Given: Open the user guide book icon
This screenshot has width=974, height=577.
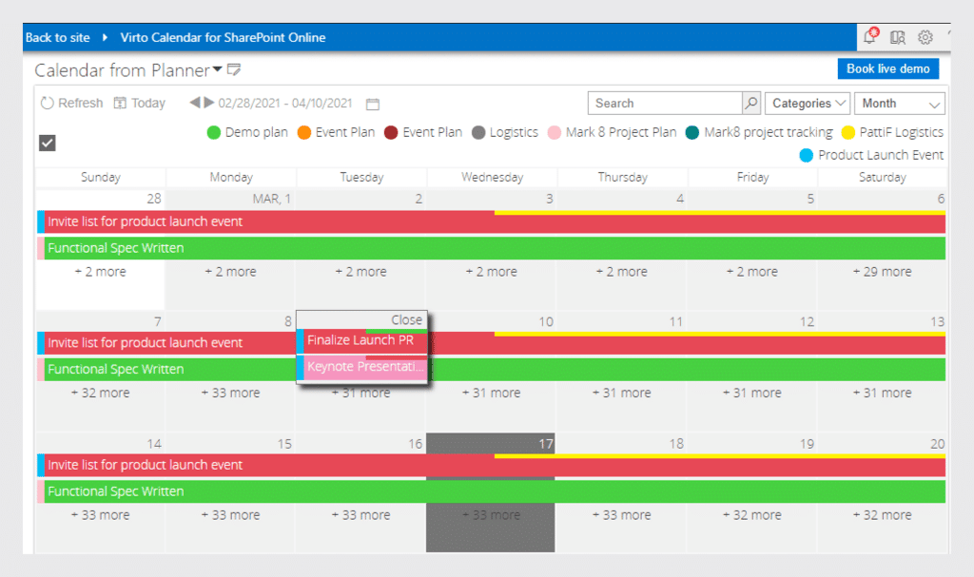Looking at the screenshot, I should [898, 38].
